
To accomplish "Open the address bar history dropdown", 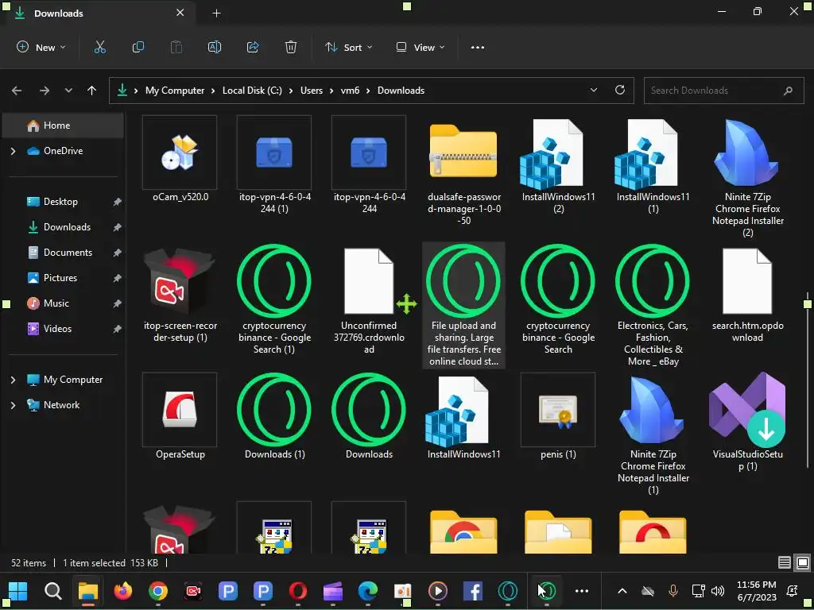I will click(x=593, y=90).
